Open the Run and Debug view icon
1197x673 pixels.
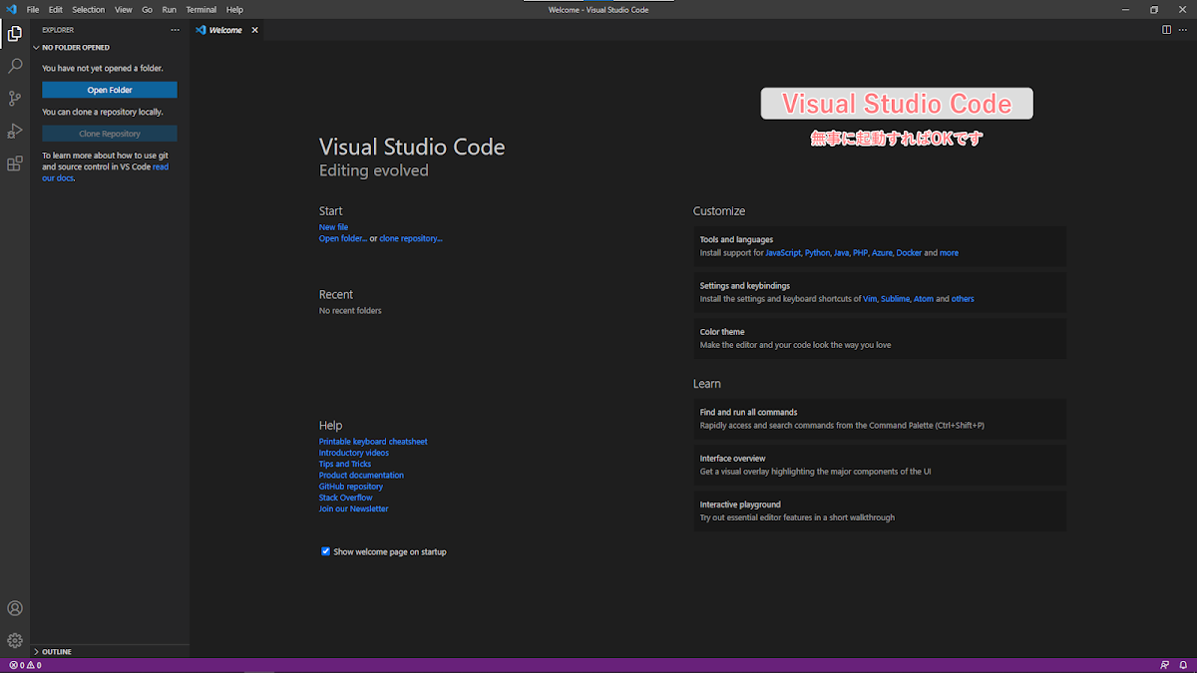15,131
